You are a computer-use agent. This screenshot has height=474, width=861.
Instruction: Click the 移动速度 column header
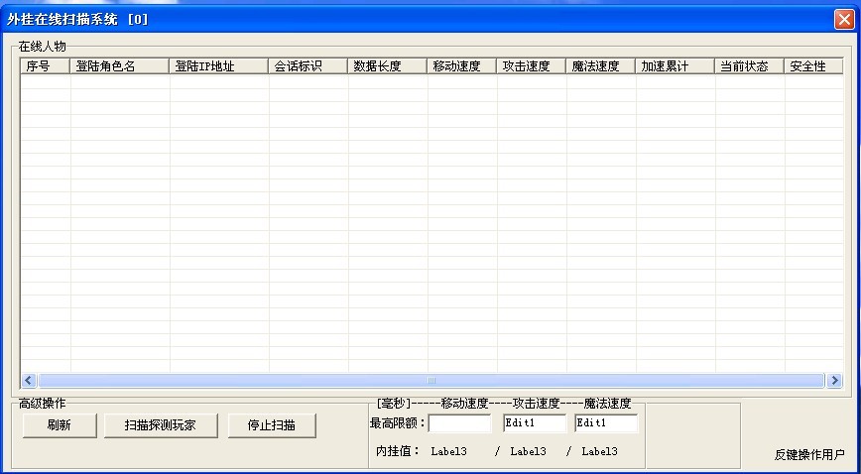tap(462, 66)
